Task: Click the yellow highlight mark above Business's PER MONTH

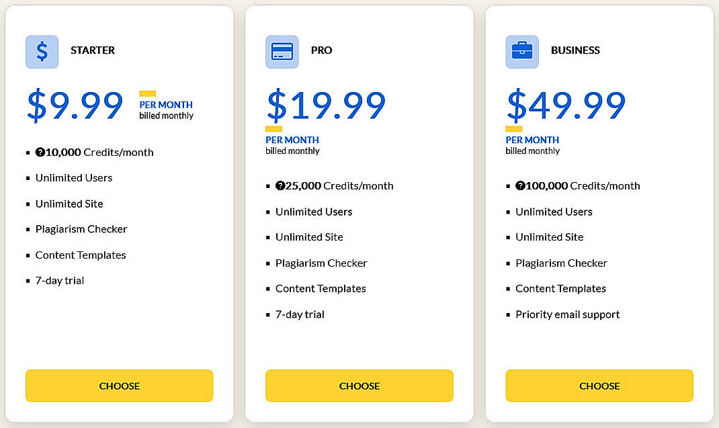Action: [513, 128]
